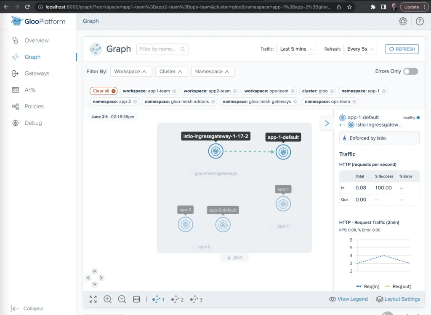Open the Overview page in sidebar
Image resolution: width=431 pixels, height=315 pixels.
coord(37,40)
